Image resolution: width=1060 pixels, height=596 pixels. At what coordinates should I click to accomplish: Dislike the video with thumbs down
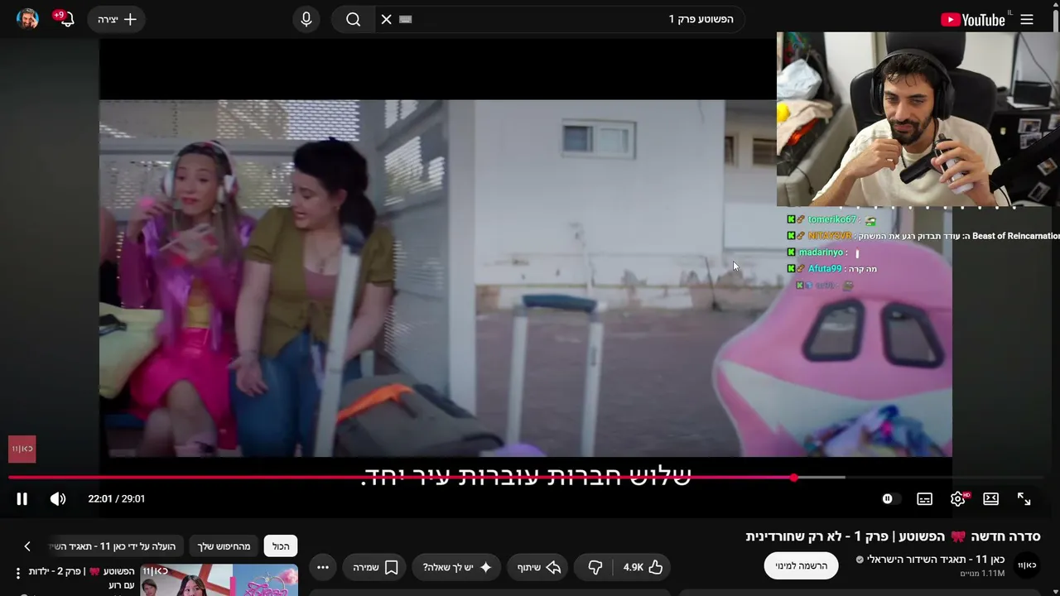pyautogui.click(x=595, y=567)
